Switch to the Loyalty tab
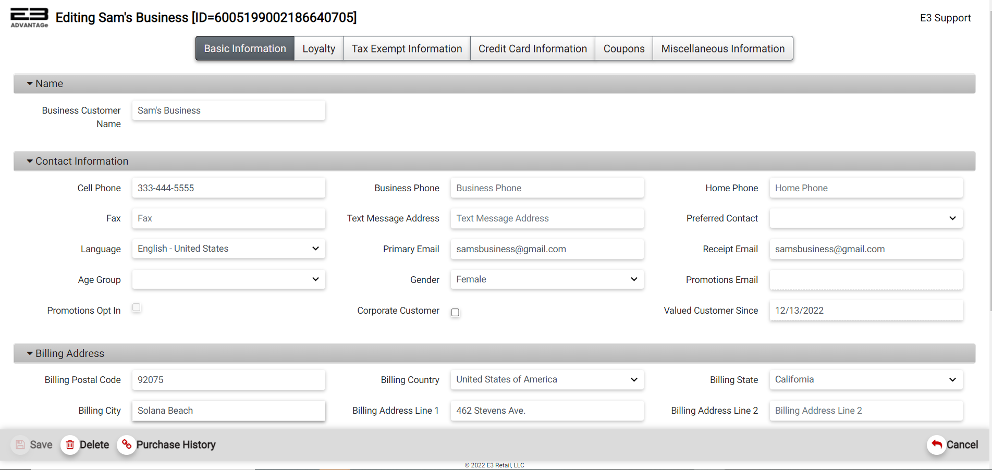992x470 pixels. click(x=319, y=48)
